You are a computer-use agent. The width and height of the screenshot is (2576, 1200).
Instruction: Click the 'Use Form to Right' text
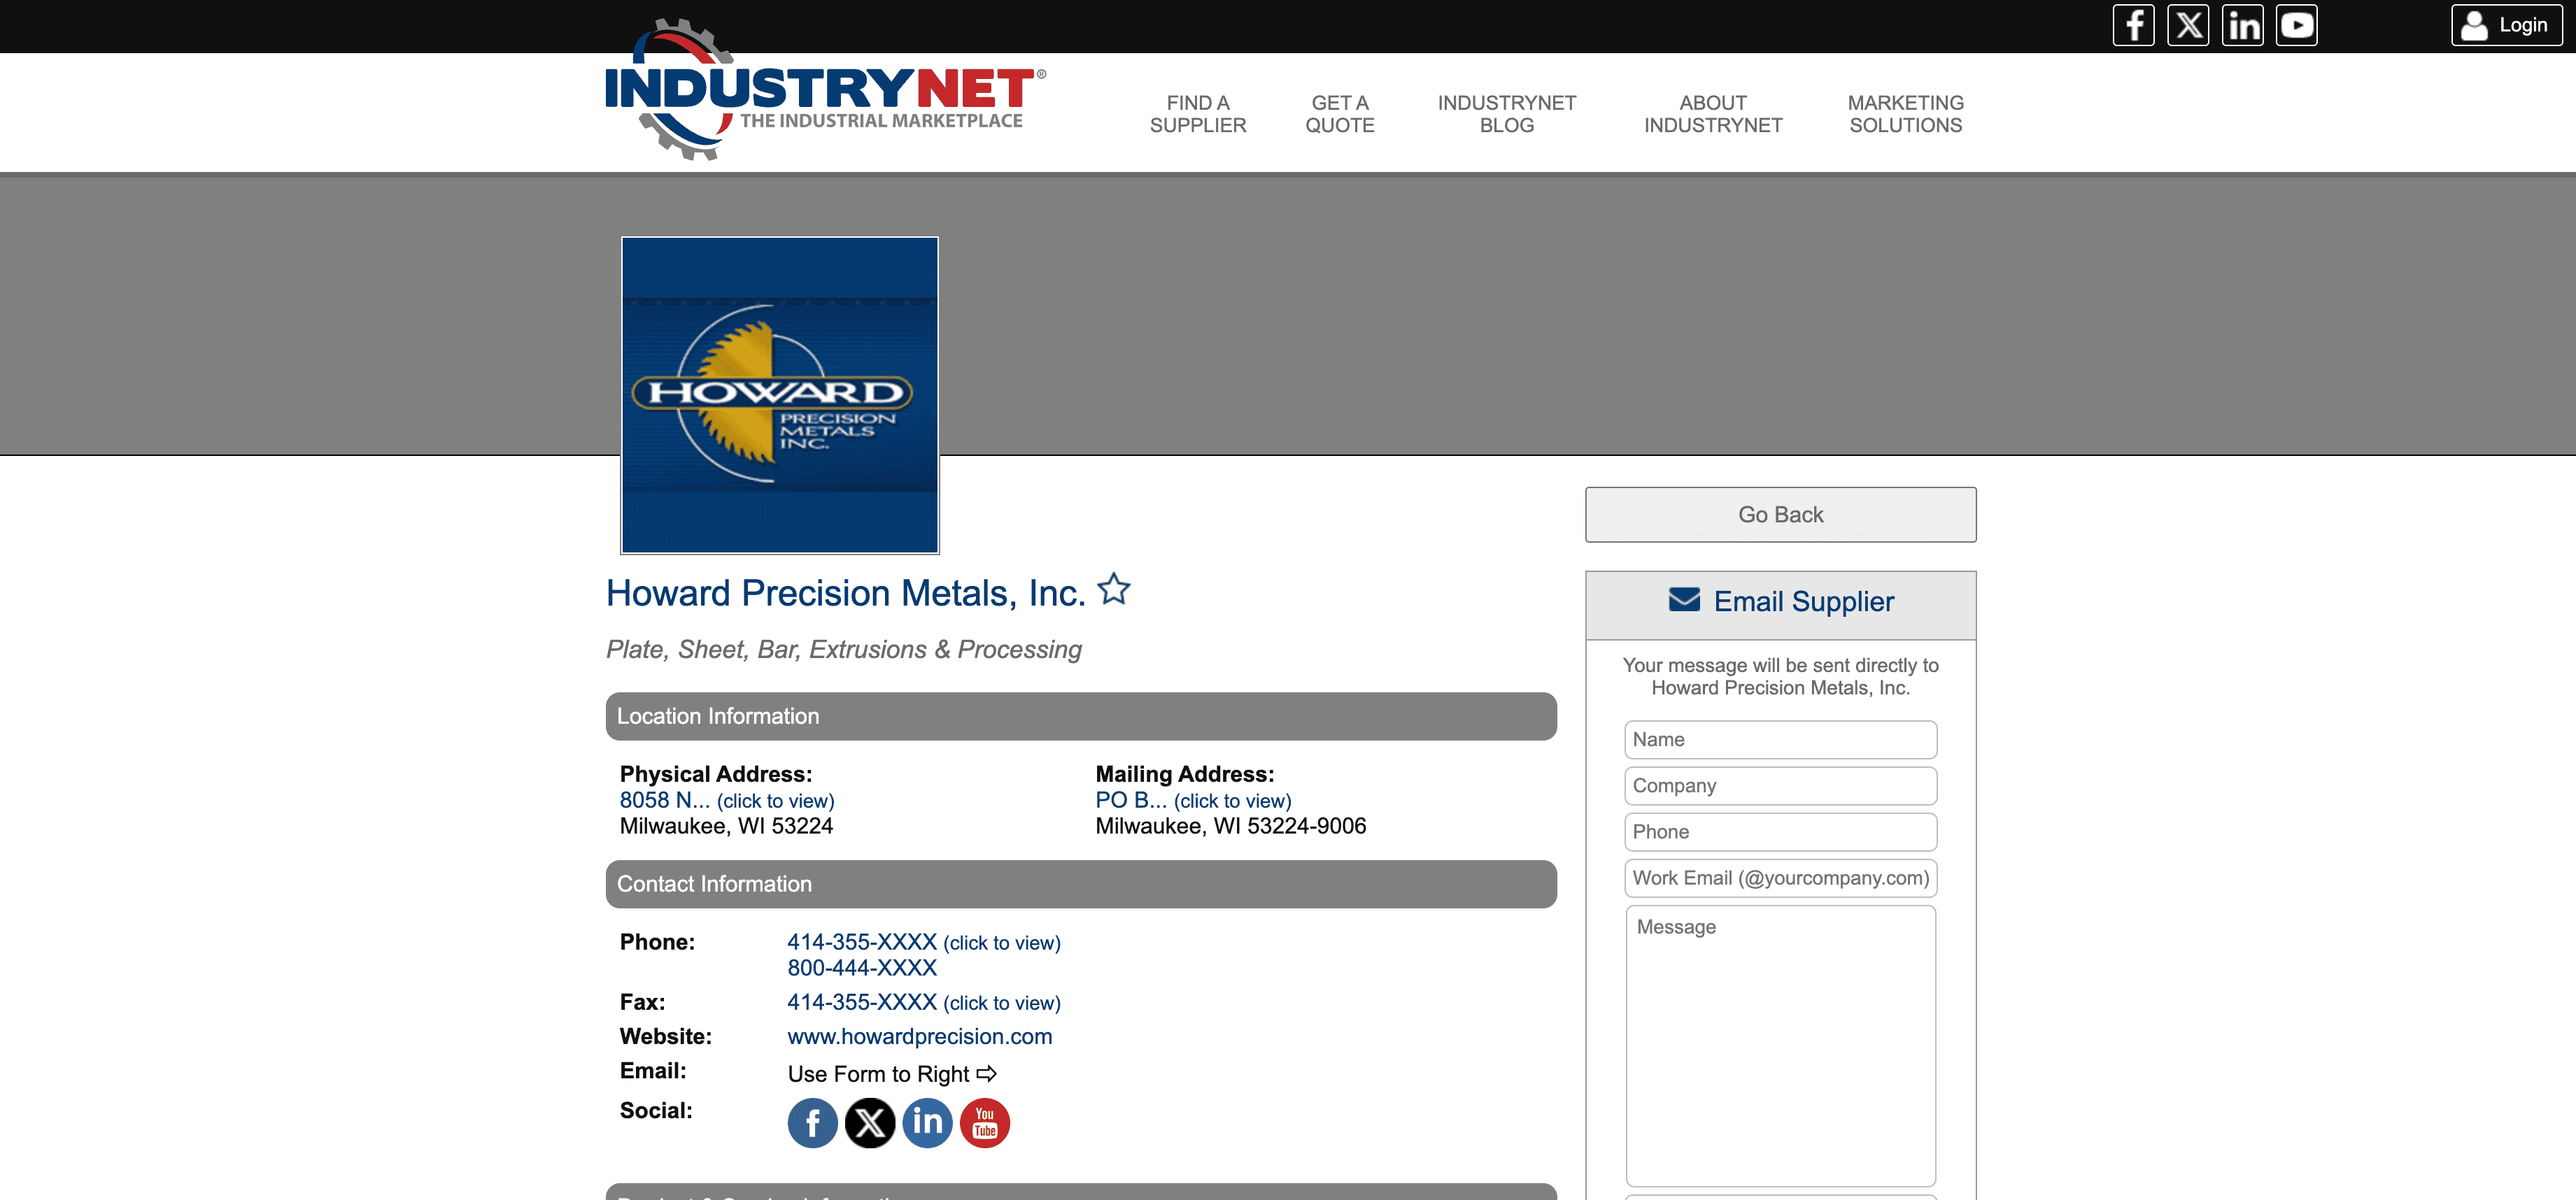892,1074
